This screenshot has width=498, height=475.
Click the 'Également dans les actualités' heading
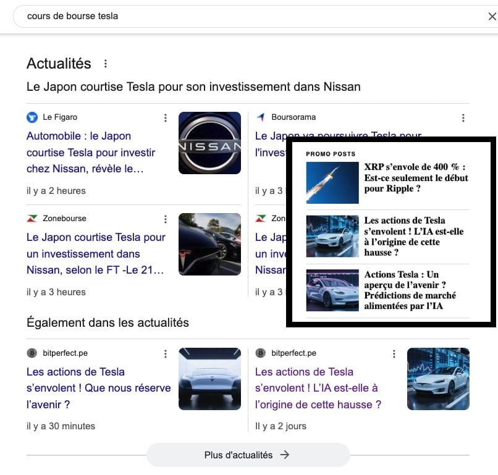tap(108, 322)
